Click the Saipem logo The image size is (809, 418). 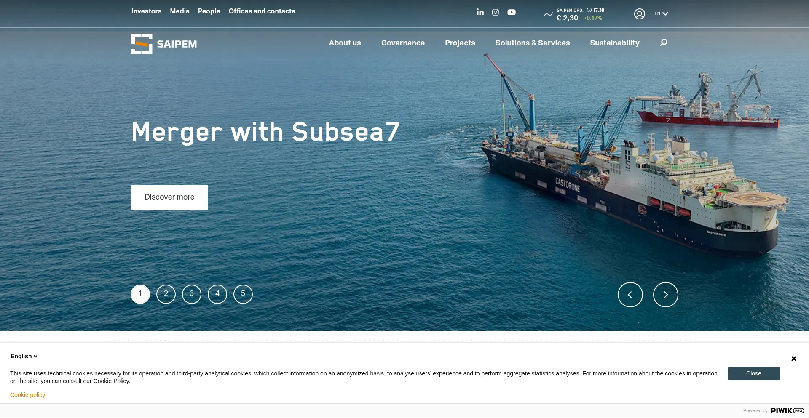coord(164,44)
